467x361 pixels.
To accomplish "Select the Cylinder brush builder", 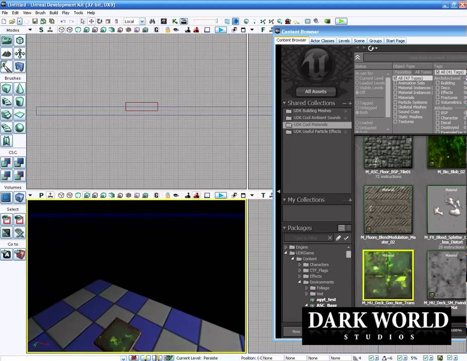I will [20, 102].
